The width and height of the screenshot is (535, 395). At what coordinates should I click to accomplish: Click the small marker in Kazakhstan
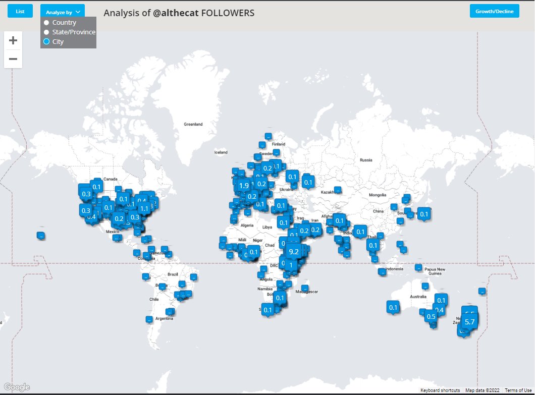pyautogui.click(x=338, y=190)
